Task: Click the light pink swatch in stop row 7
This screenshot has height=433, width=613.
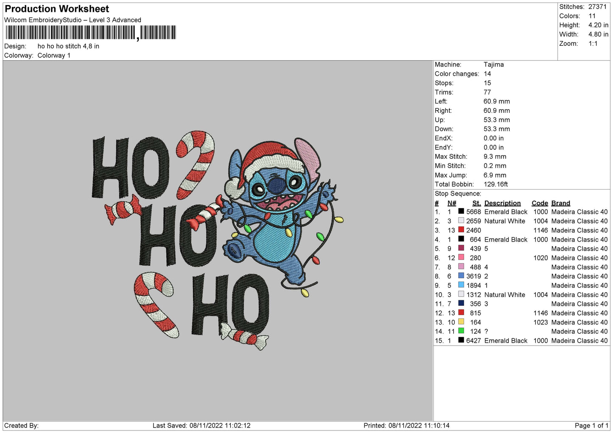Action: coord(461,266)
